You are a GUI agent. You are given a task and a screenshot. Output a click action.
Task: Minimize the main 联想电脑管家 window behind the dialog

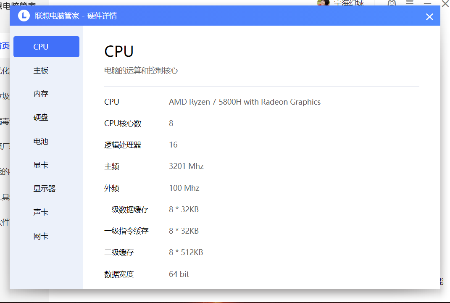428,3
